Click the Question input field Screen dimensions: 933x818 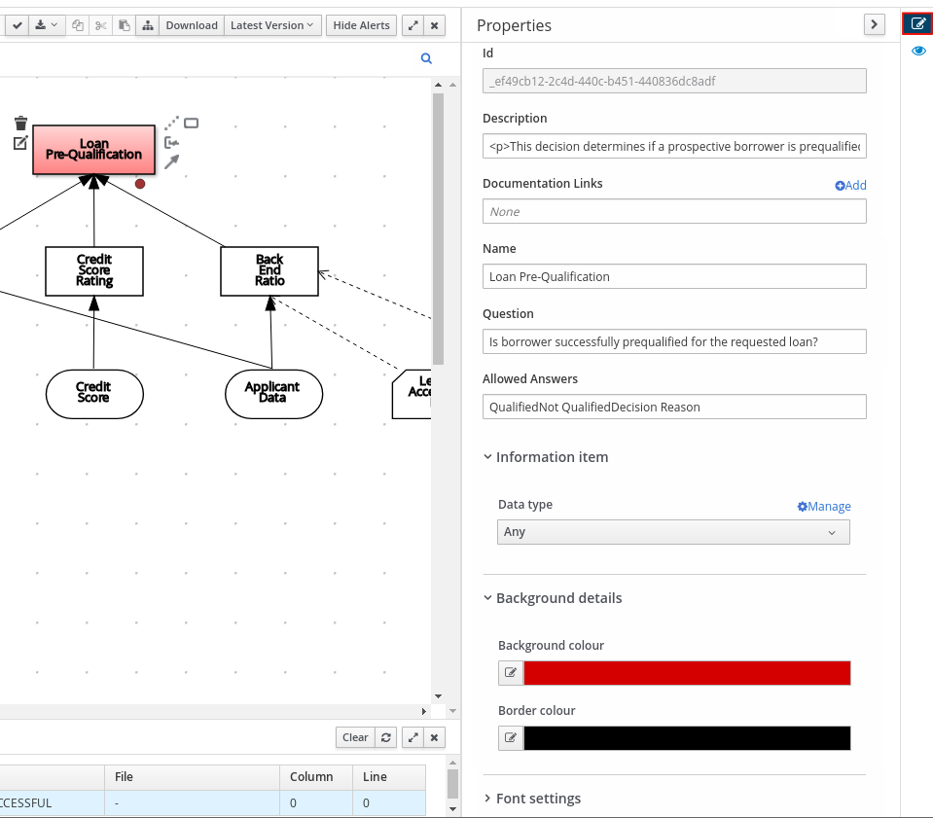[673, 341]
